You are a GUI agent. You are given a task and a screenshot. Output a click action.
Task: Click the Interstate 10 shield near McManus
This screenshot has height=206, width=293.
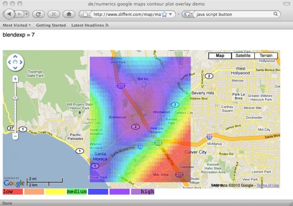point(209,137)
